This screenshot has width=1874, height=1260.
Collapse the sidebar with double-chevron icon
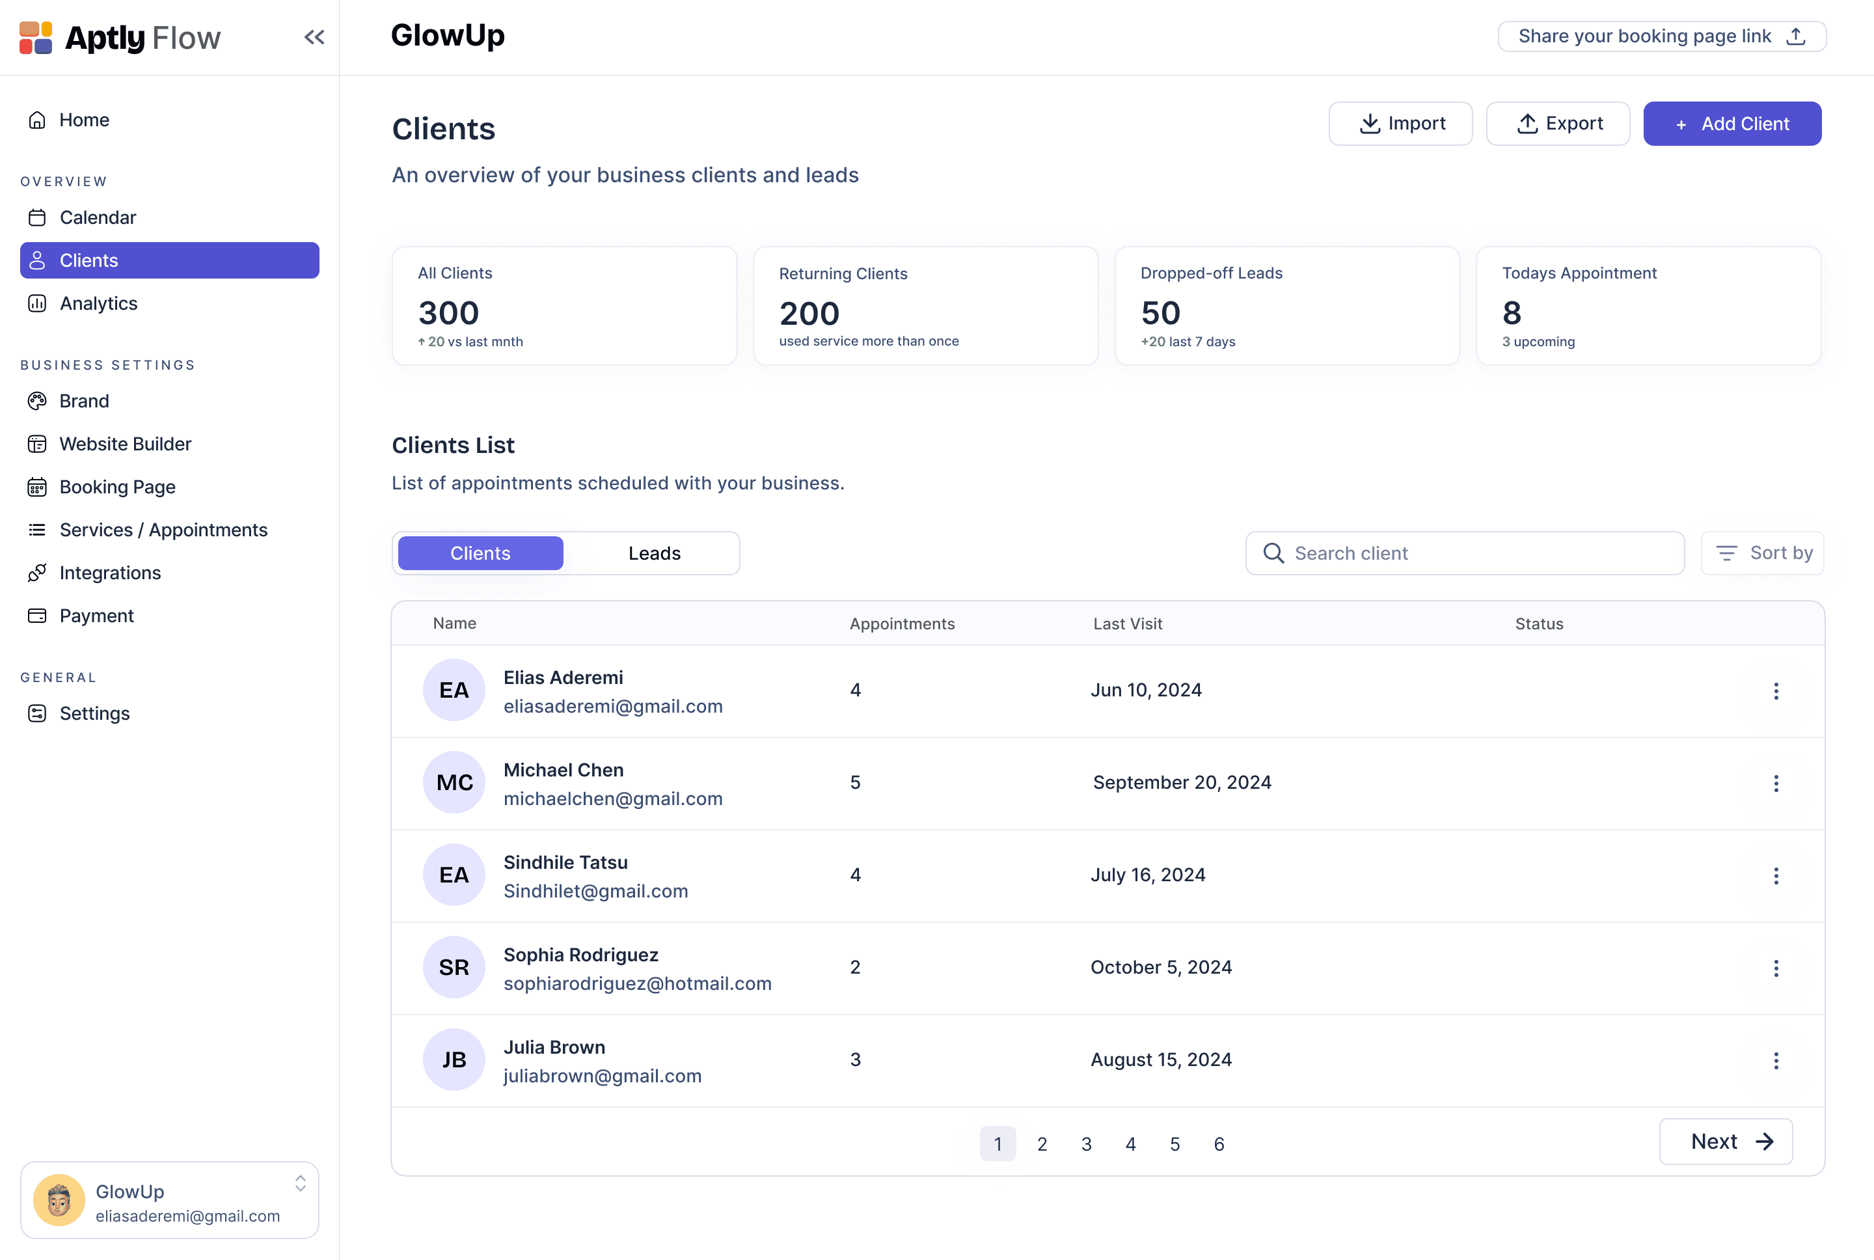(314, 37)
